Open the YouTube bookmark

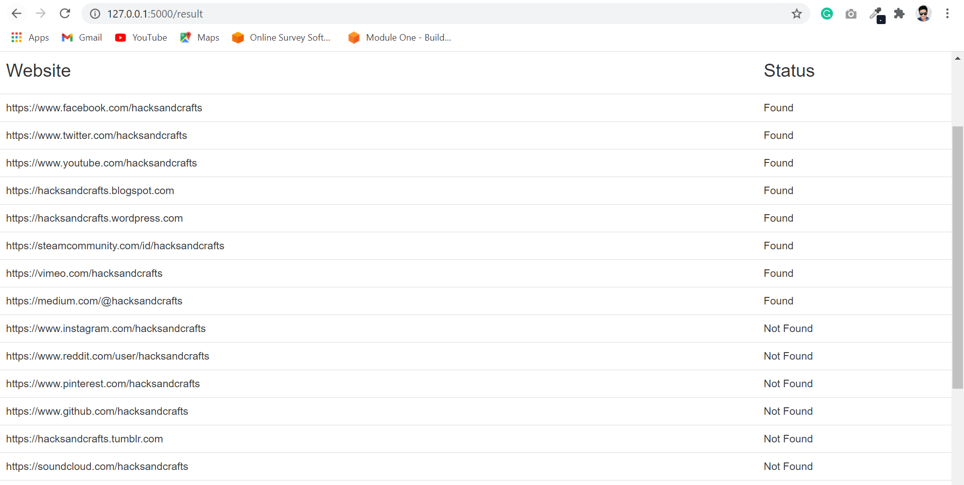click(x=141, y=38)
